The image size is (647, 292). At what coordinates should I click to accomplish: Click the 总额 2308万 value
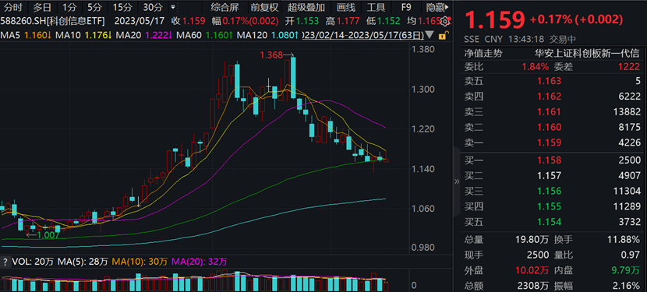click(534, 285)
